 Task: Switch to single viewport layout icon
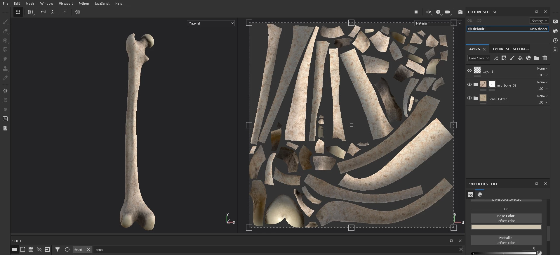pyautogui.click(x=18, y=12)
